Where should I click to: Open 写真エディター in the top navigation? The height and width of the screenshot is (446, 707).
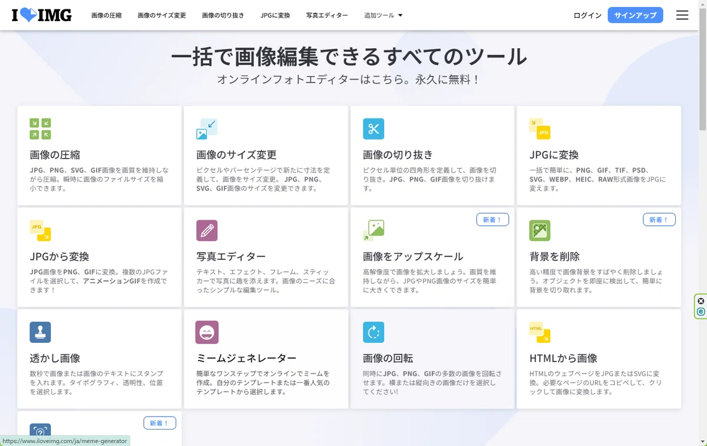click(327, 15)
